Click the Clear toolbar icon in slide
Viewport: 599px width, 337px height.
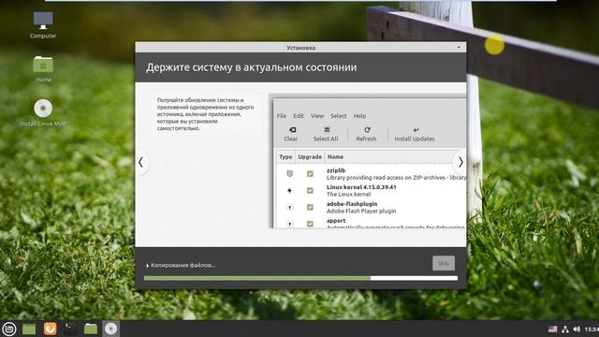291,134
